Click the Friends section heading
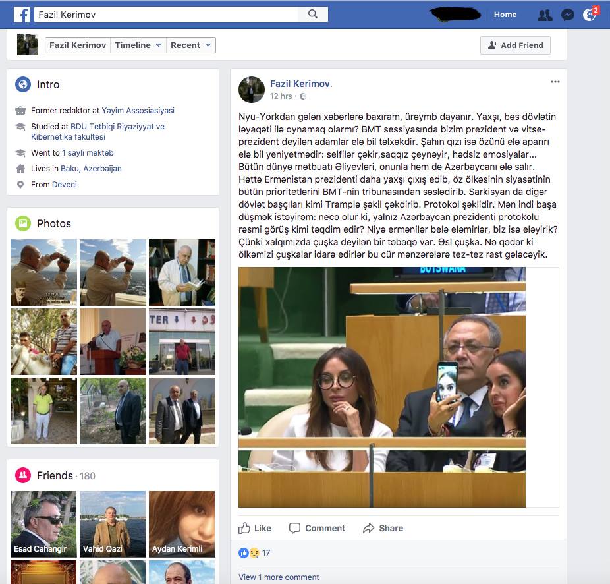 pos(55,475)
